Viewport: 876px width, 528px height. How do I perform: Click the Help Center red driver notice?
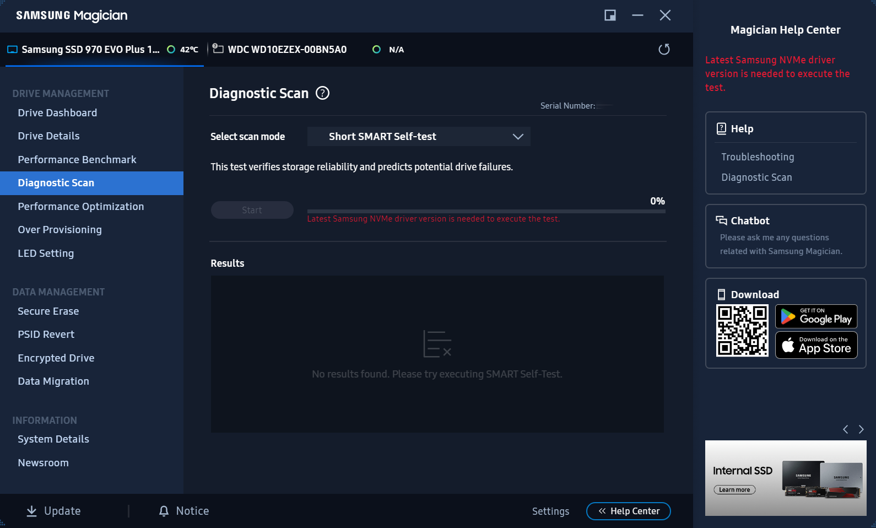(x=777, y=74)
